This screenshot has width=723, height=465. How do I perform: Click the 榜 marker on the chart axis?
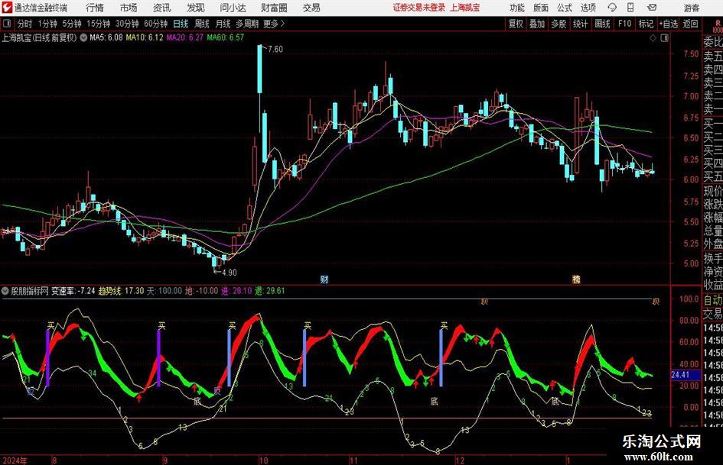576,279
